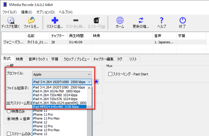The image size is (209, 136).
Task: Expand the Apple profile dropdown
Action: click(x=62, y=74)
